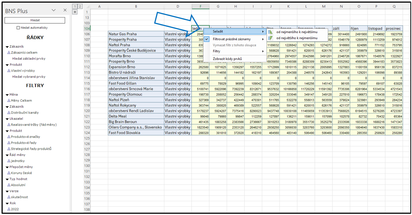Show outline level 1
This screenshot has height=215, width=412.
point(74,6)
